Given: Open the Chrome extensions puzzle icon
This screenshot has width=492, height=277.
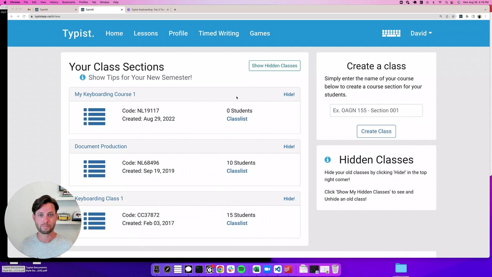Looking at the screenshot, I should [467, 16].
